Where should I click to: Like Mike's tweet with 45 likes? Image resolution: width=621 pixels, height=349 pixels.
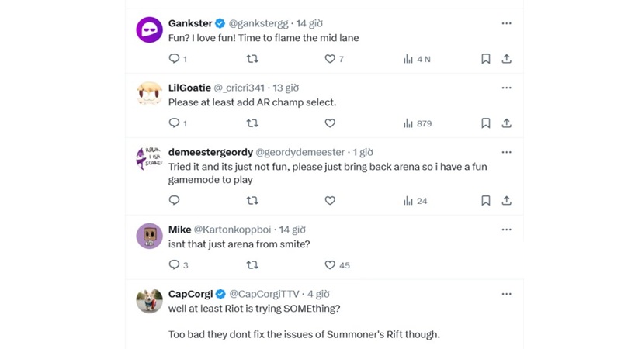tap(330, 265)
